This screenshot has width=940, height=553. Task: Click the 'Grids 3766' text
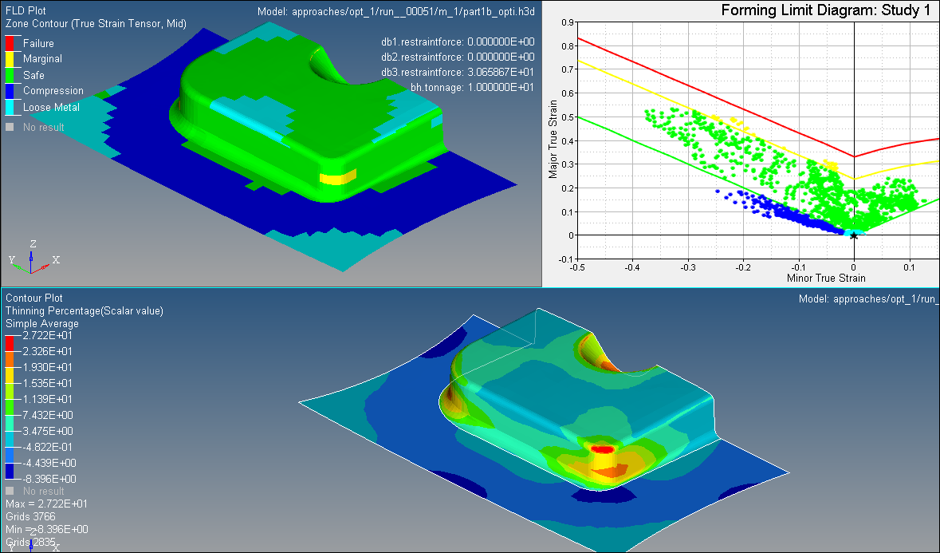pos(30,516)
